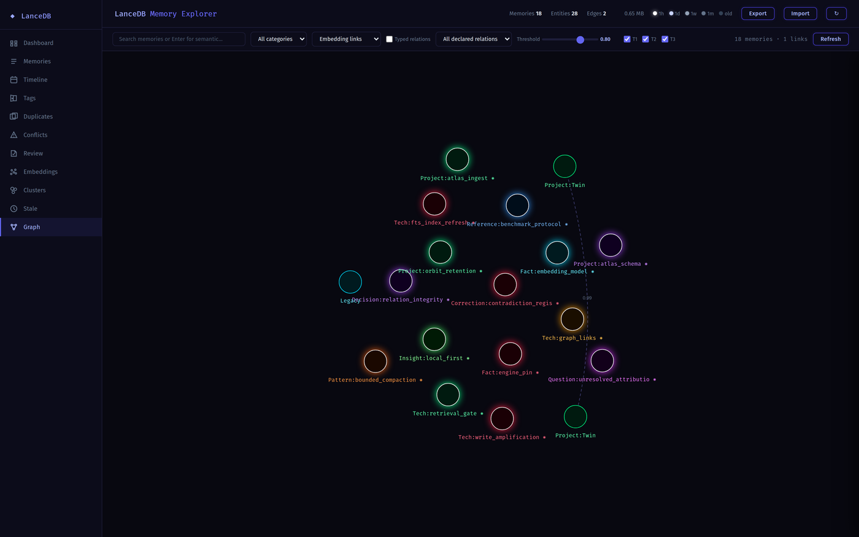
Task: Switch to the Clusters view
Action: [51, 190]
